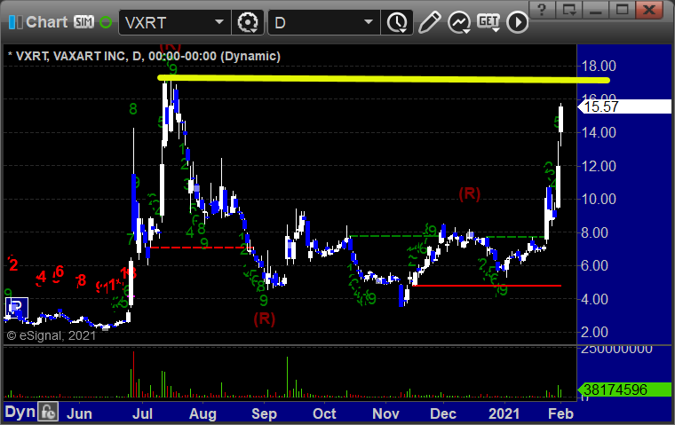675x425 pixels.
Task: Open the gear chart settings menu
Action: click(x=248, y=22)
